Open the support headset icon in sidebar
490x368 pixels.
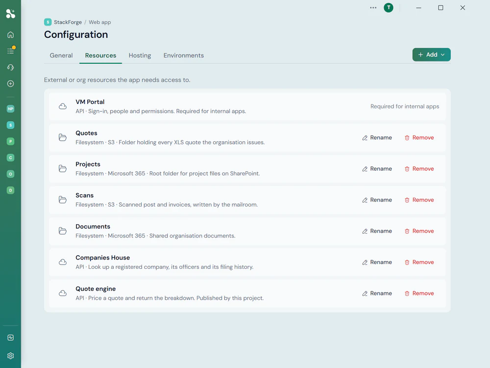click(11, 67)
